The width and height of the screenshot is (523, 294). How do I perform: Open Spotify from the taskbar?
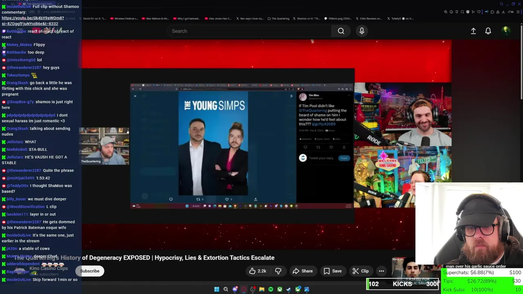271,289
